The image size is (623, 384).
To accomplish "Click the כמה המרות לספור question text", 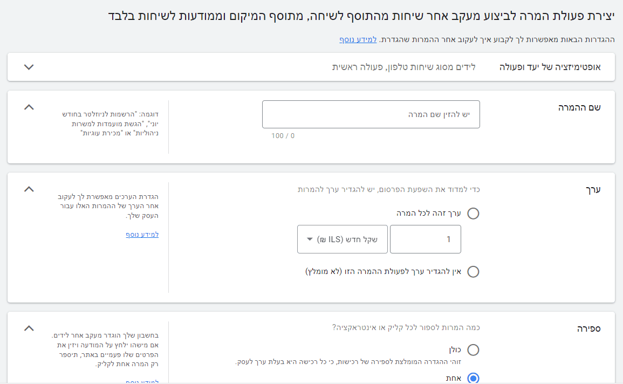I will pyautogui.click(x=406, y=327).
